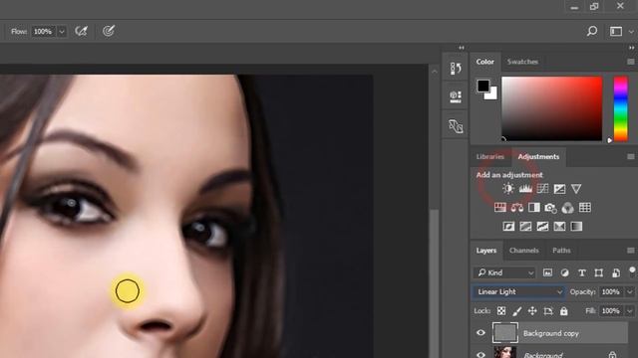The height and width of the screenshot is (358, 638).
Task: Add a Curves adjustment
Action: (x=542, y=189)
